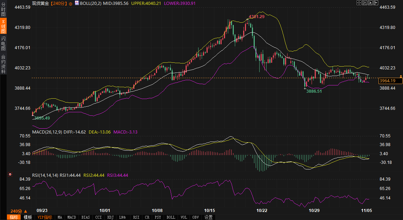Click the chart play-forward icon at top right
Image resolution: width=403 pixels, height=220 pixels.
[x=370, y=3]
